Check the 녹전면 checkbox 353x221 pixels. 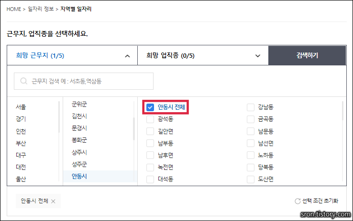tap(150, 168)
